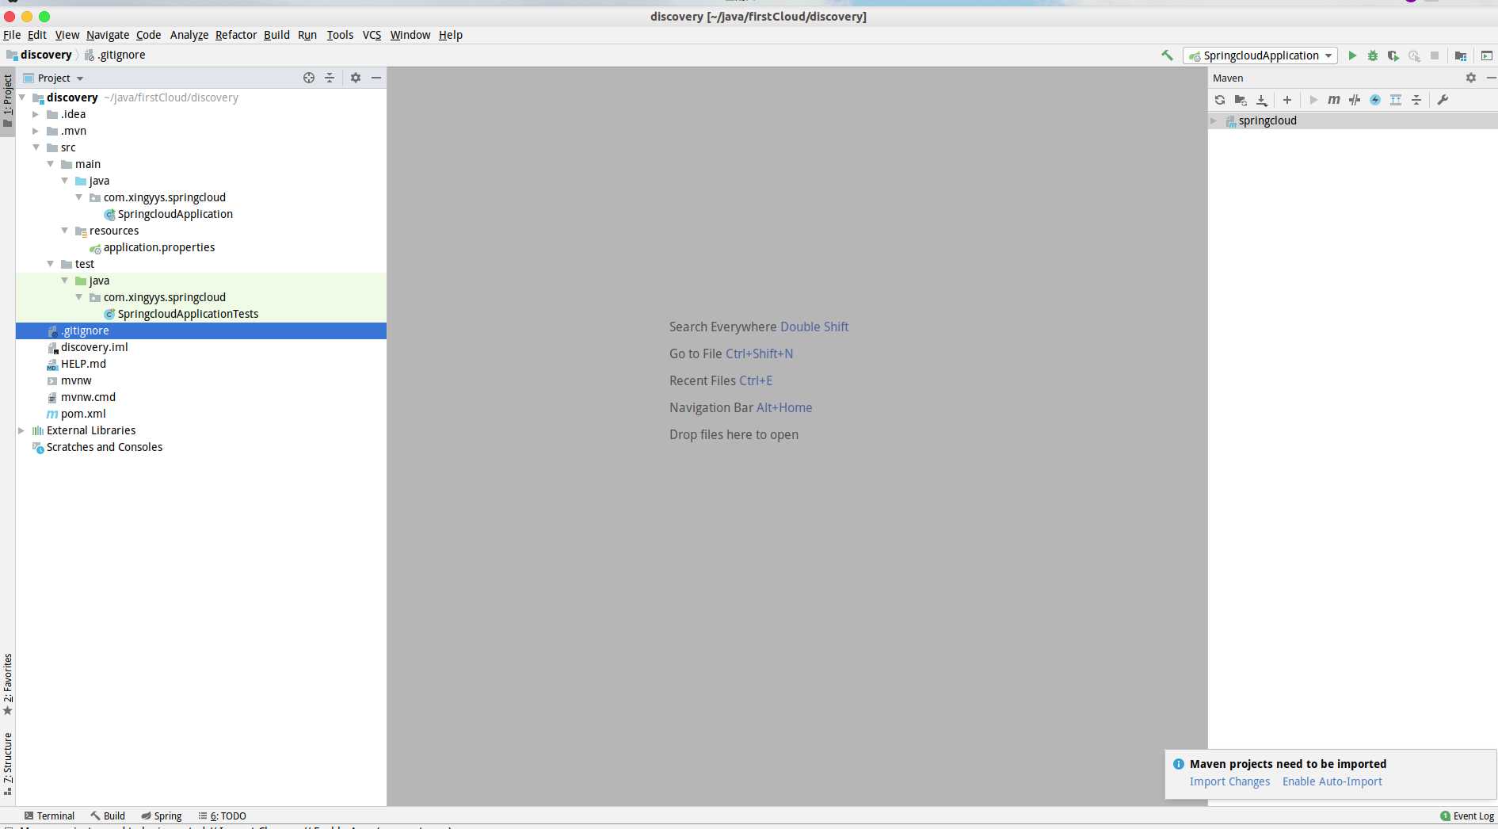Viewport: 1498px width, 829px height.
Task: Select application.properties file
Action: pos(159,247)
